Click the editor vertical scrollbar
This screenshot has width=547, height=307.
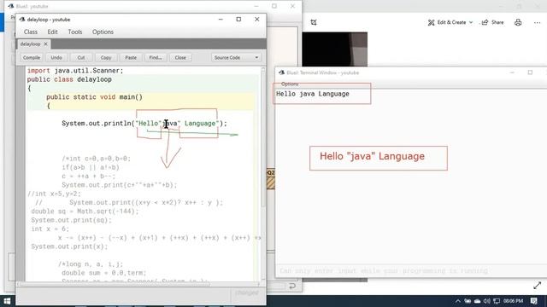click(263, 174)
